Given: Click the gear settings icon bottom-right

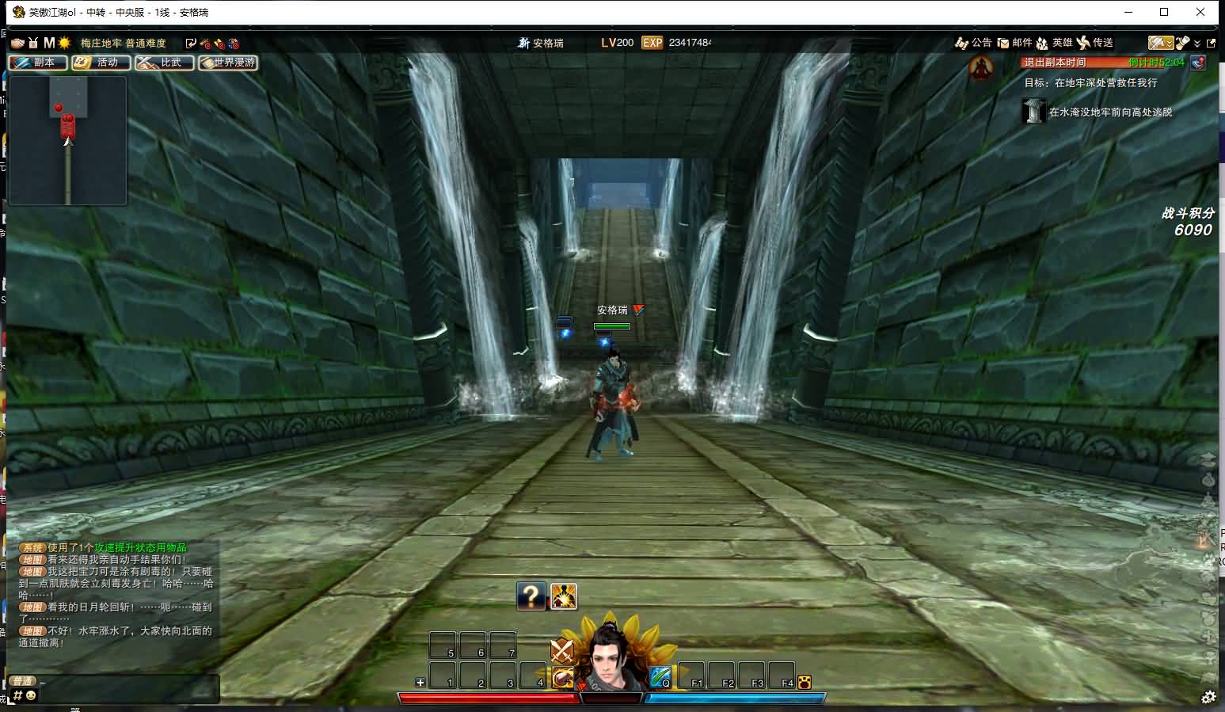Looking at the screenshot, I should 1208,697.
